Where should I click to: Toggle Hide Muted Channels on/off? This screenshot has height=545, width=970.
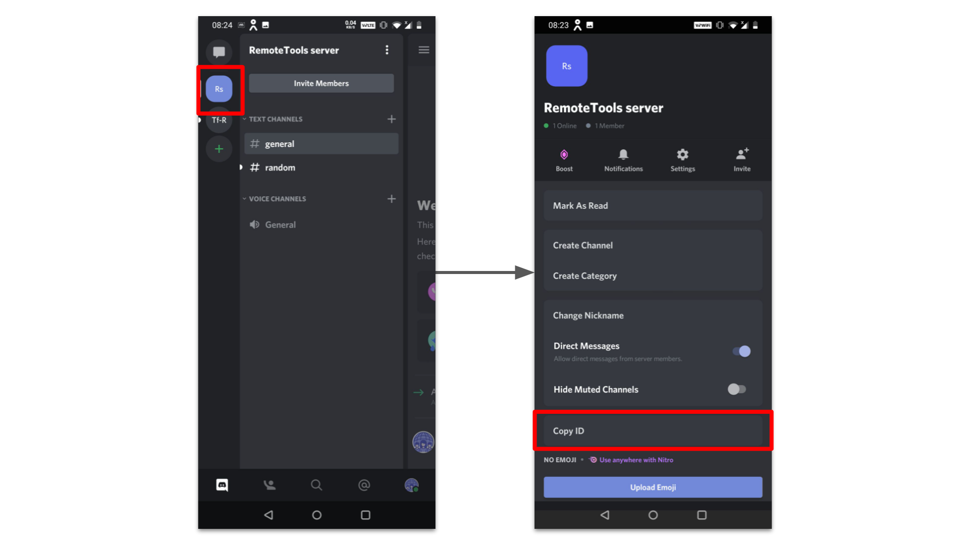point(736,389)
